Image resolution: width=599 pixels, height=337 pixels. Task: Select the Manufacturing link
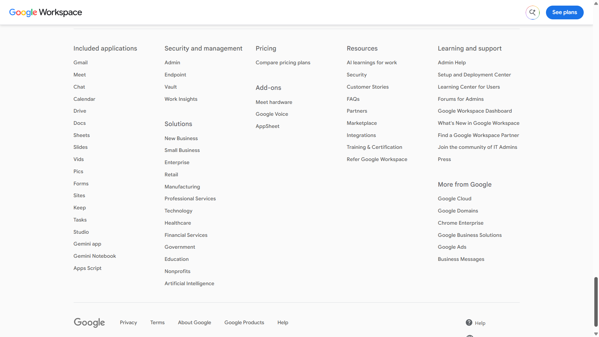point(182,187)
